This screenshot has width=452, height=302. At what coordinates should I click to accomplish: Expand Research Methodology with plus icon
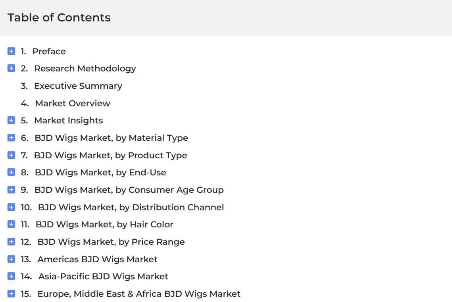[x=11, y=68]
